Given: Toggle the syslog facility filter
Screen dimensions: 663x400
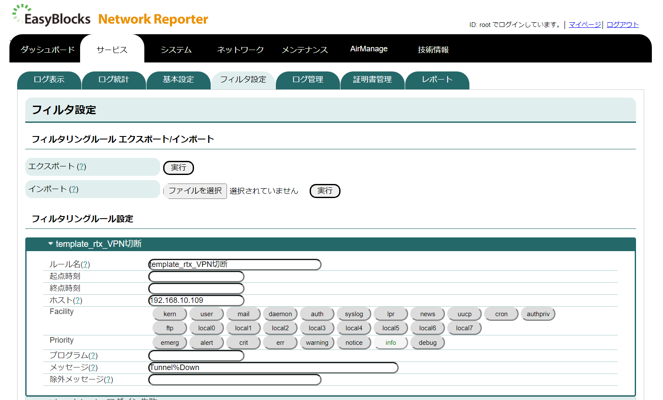Looking at the screenshot, I should (354, 314).
